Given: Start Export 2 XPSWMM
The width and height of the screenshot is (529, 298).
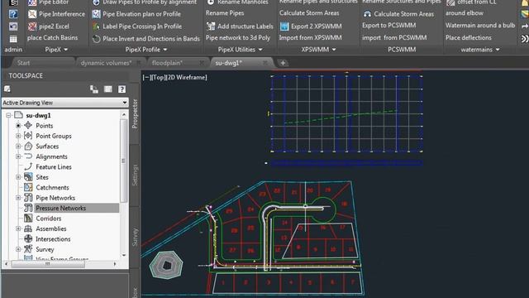Looking at the screenshot, I should coord(311,26).
